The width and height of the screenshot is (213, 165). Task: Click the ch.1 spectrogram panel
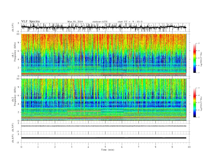click(104, 55)
